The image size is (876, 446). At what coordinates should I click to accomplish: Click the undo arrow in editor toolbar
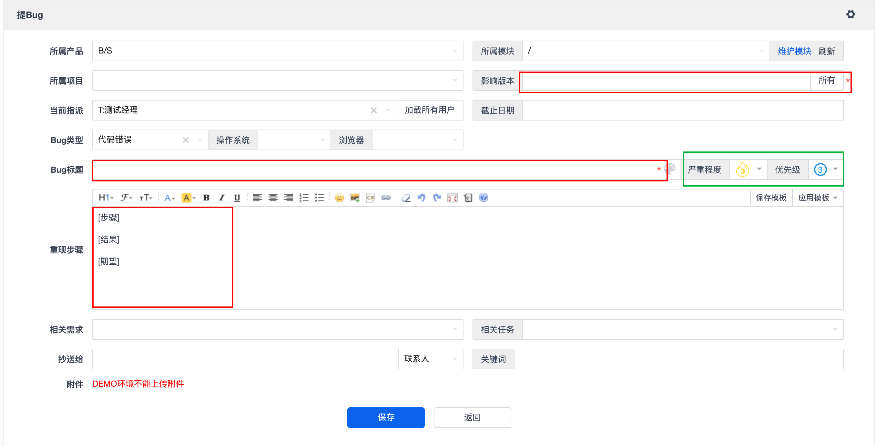click(421, 198)
